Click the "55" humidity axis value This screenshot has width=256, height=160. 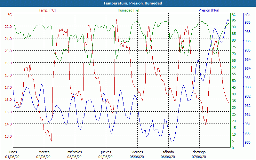pos(234,74)
